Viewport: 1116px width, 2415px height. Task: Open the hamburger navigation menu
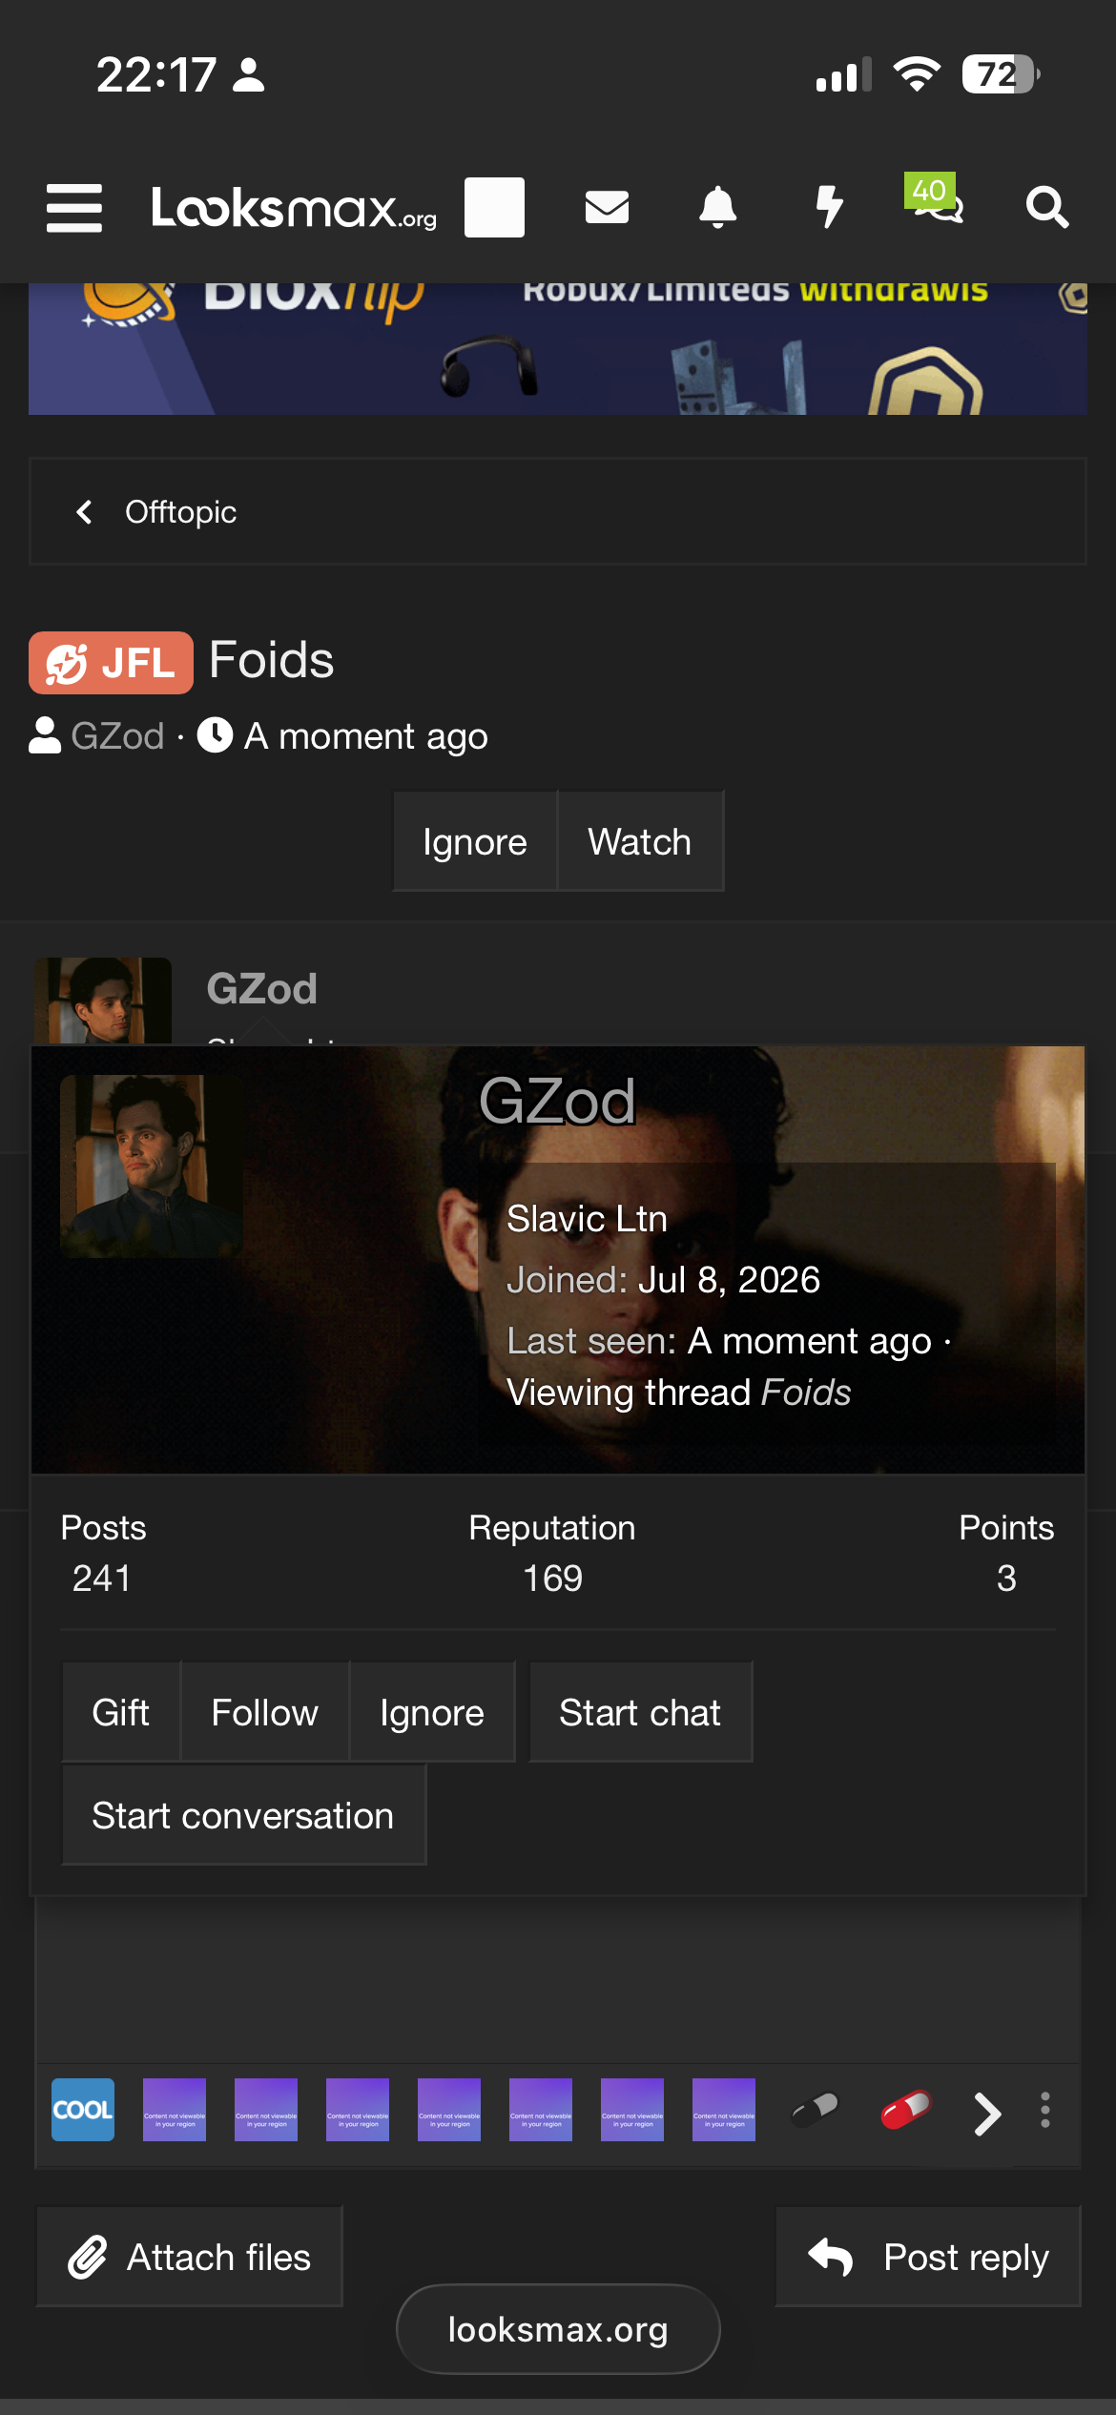tap(74, 207)
